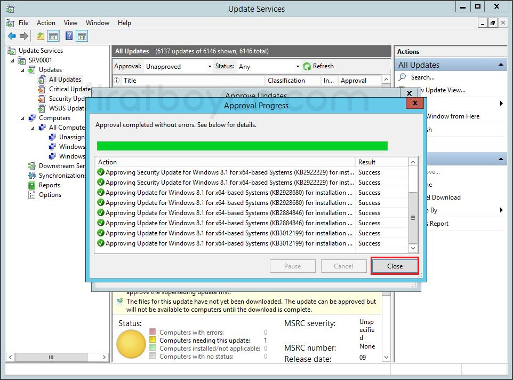
Task: Click the info column header icon
Action: [117, 80]
